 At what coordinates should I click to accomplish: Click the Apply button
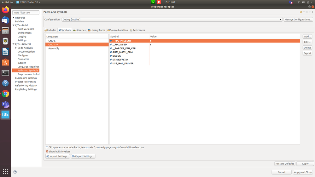coord(305,164)
